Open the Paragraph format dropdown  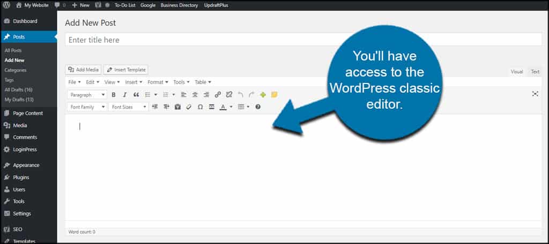[87, 95]
